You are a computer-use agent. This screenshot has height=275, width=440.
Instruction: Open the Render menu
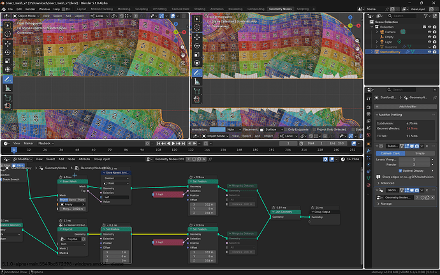(x=30, y=9)
